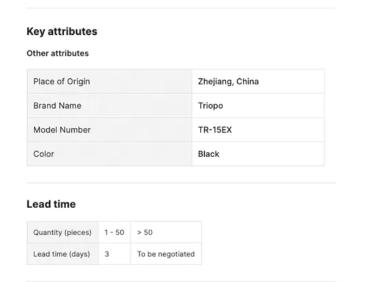The image size is (387, 282).
Task: Click the To be negotiated cell
Action: pos(165,254)
